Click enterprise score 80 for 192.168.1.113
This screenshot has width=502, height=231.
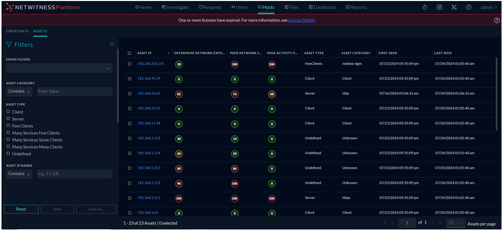point(179,169)
